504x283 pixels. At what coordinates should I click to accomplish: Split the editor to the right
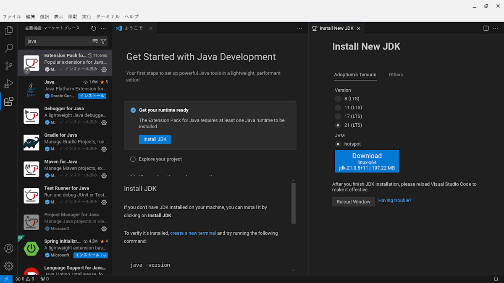(x=486, y=28)
